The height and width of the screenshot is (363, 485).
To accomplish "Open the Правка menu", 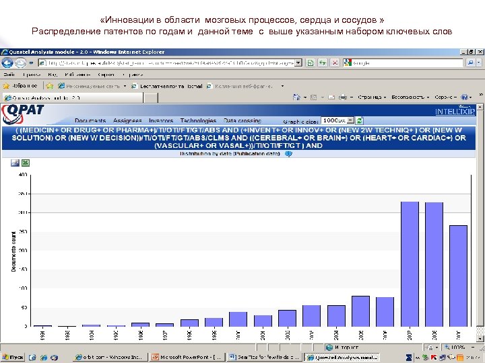I will (x=32, y=75).
